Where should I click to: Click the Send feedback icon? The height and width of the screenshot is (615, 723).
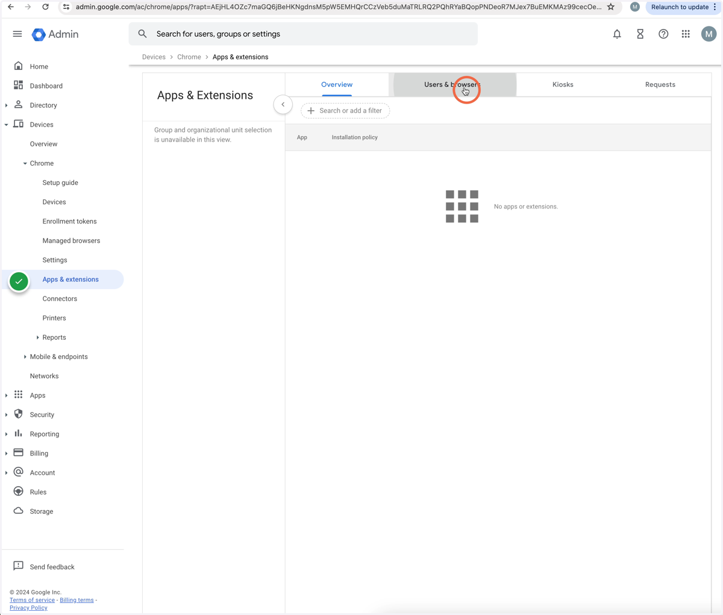[x=19, y=566]
